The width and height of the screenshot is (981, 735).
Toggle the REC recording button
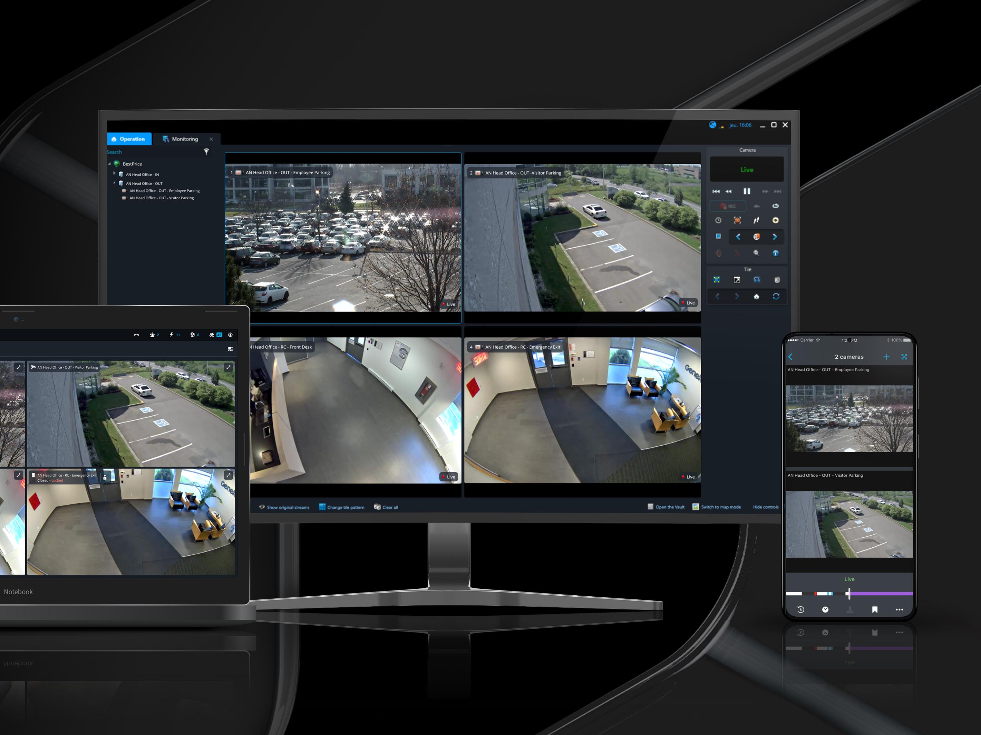(728, 206)
